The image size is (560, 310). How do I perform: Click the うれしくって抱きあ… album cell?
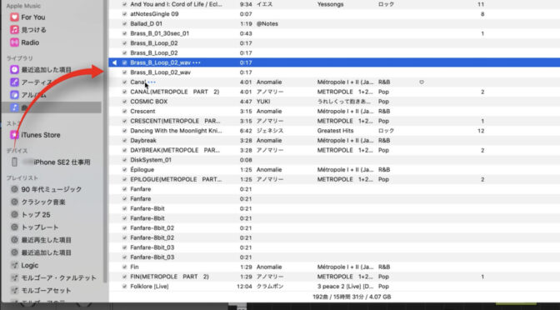coord(344,102)
